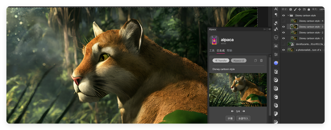Screen dimensions: 331x130
Task: Open the 'D' plugin panel icon
Action: pyautogui.click(x=276, y=80)
